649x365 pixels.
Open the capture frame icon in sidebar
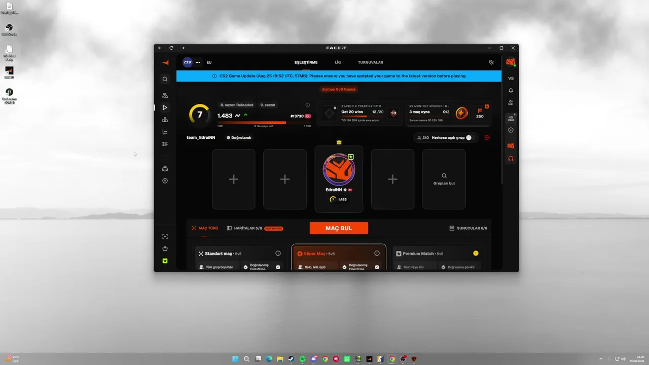pyautogui.click(x=165, y=237)
